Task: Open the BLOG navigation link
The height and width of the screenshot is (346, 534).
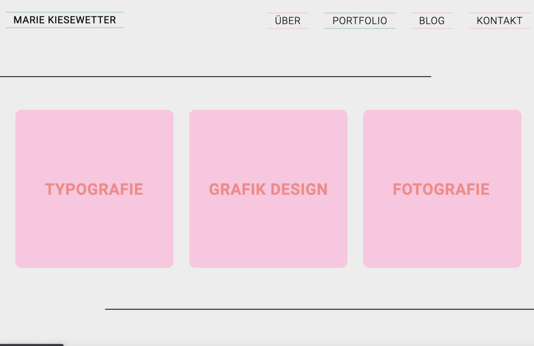Action: [x=432, y=21]
